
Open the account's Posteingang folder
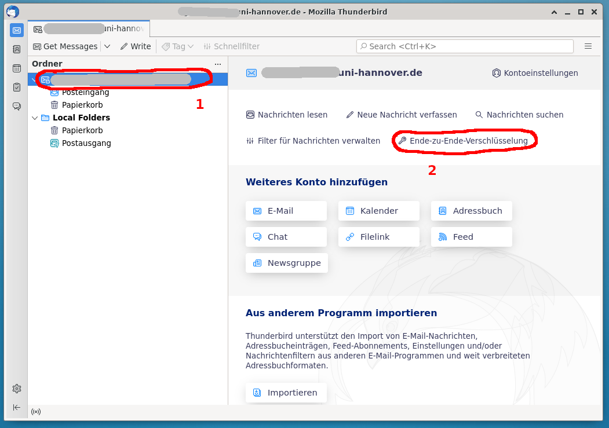[79, 92]
